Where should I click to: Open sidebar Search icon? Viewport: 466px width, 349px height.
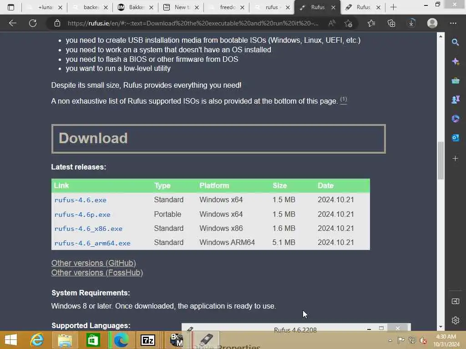point(455,42)
